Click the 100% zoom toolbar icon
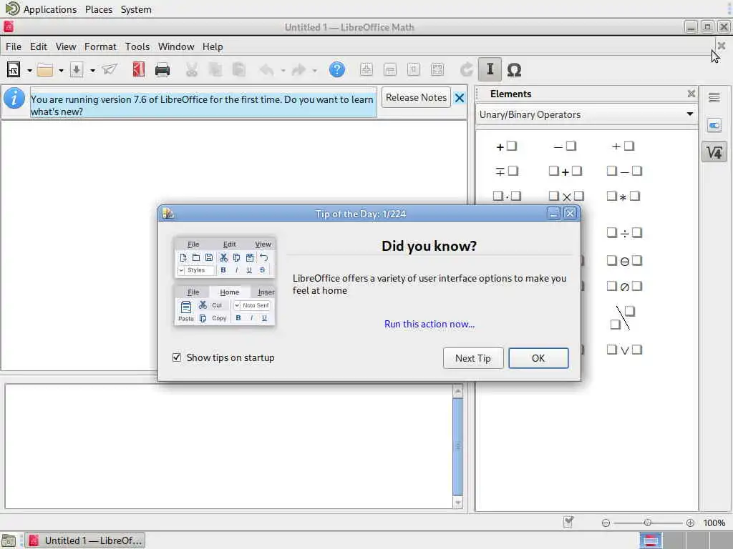Image resolution: width=733 pixels, height=549 pixels. point(414,69)
